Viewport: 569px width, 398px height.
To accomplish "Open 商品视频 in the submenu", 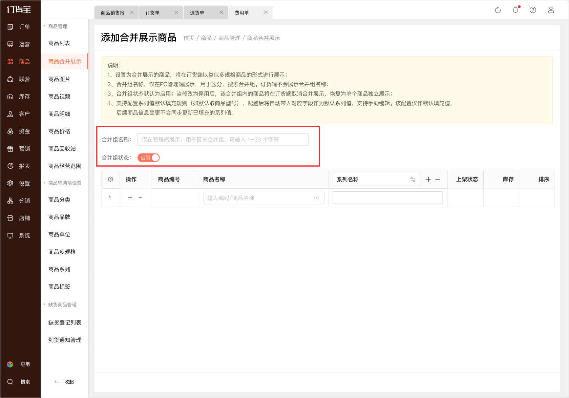I will tap(59, 97).
